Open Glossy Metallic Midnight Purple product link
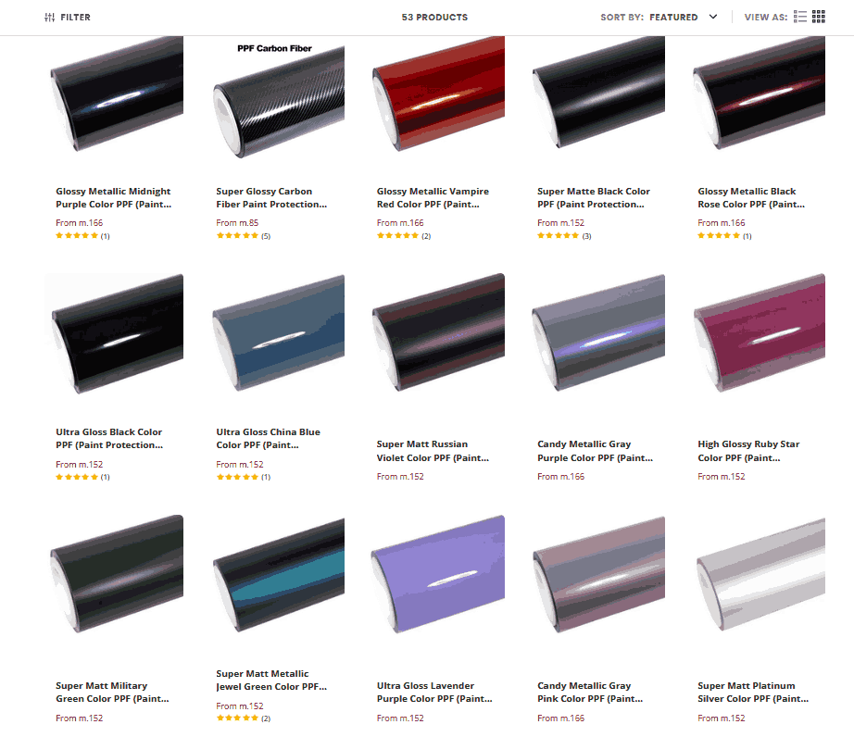854x737 pixels. coord(113,198)
